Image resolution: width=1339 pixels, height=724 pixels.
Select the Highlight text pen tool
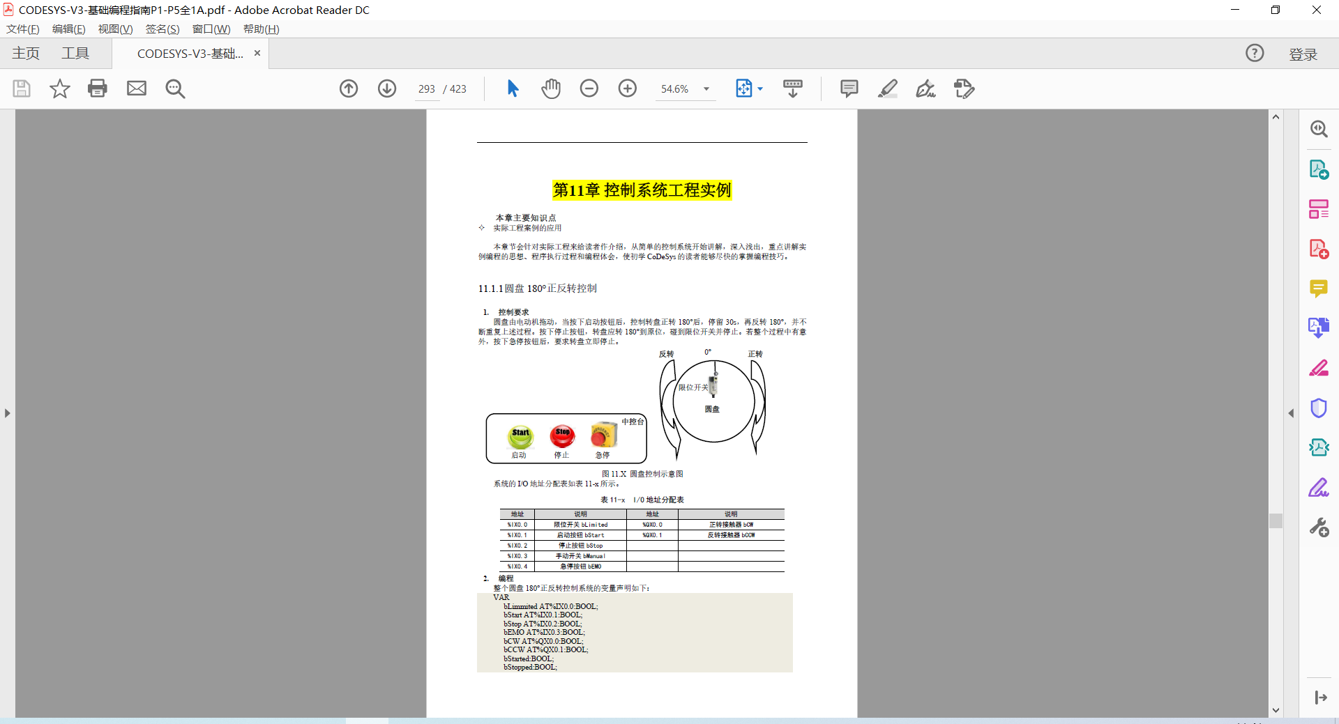click(x=887, y=88)
